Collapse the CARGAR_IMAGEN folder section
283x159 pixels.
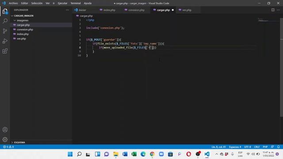tap(41, 16)
